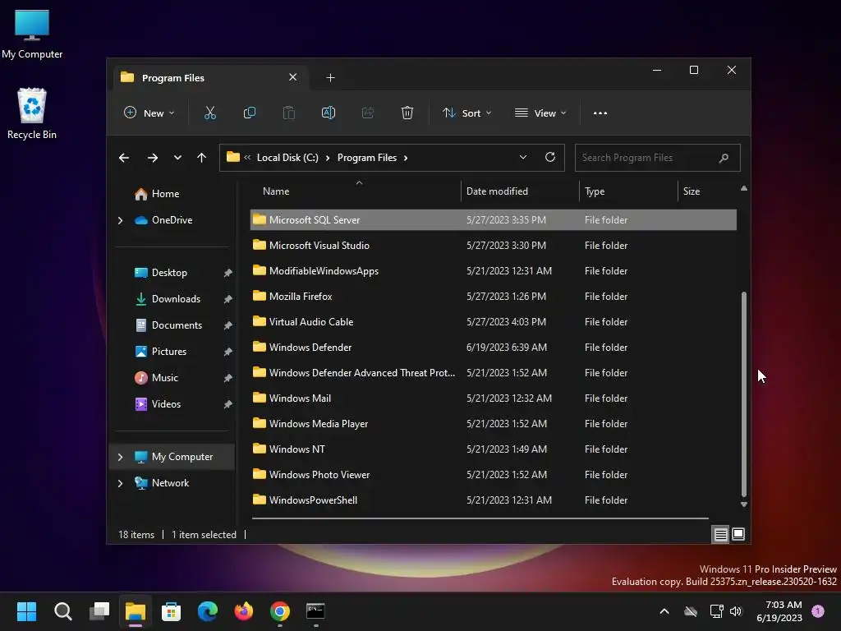841x631 pixels.
Task: Open Task View in taskbar
Action: coord(99,611)
